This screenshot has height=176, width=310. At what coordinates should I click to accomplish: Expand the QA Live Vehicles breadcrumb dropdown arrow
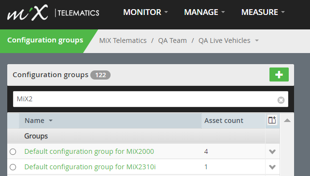(x=257, y=41)
